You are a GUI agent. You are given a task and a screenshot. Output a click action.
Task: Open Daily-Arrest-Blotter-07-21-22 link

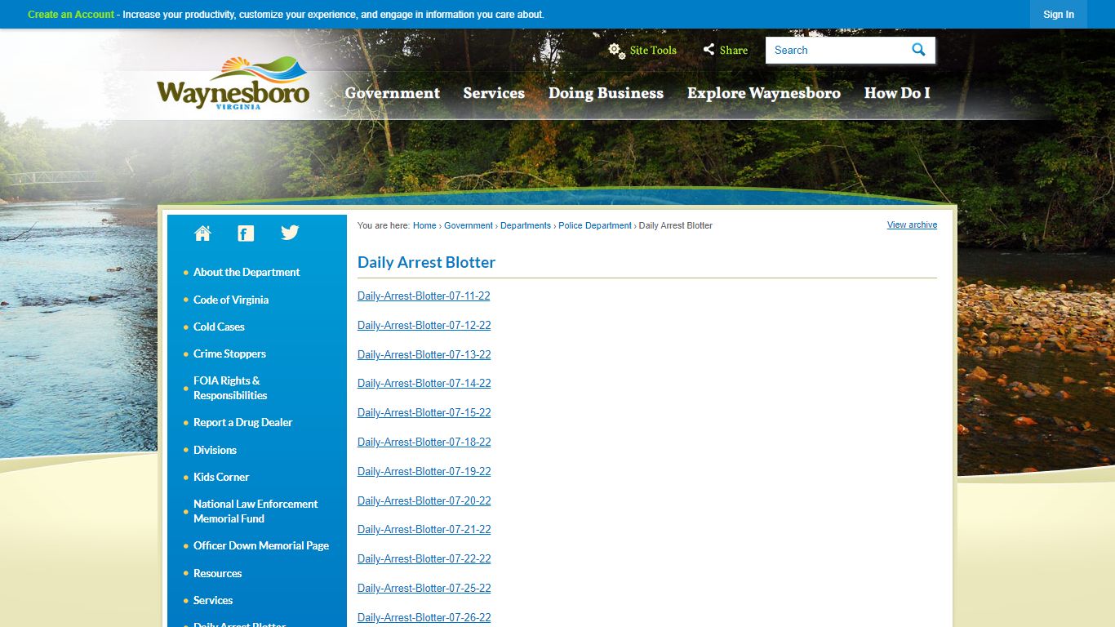[424, 529]
